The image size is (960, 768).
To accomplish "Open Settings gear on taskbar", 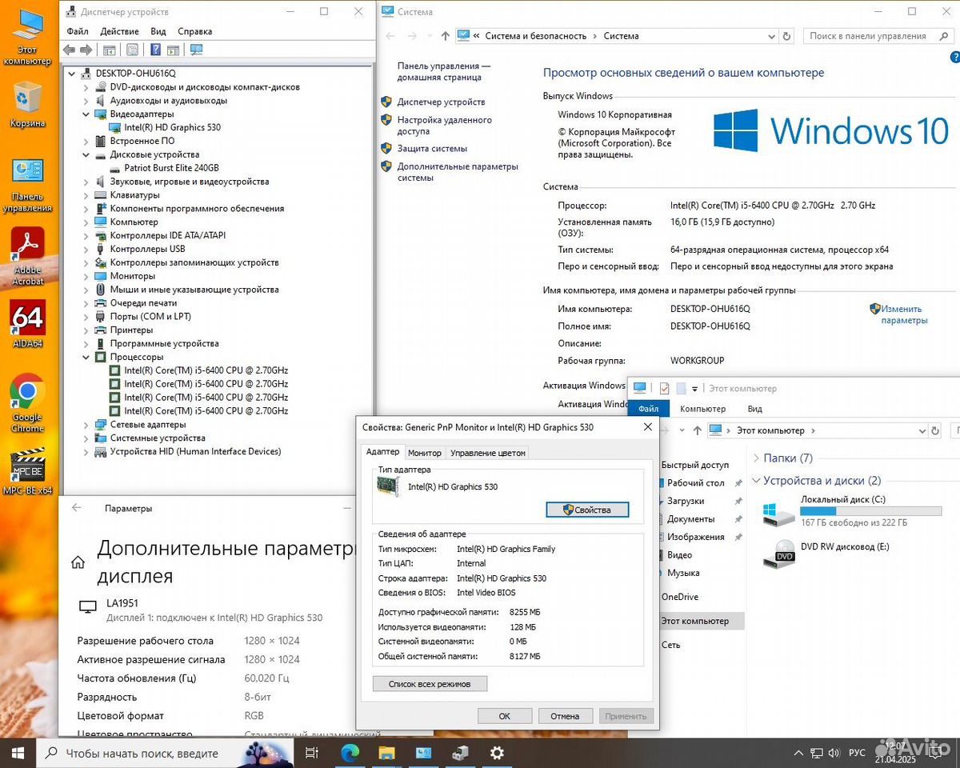I will (x=497, y=753).
